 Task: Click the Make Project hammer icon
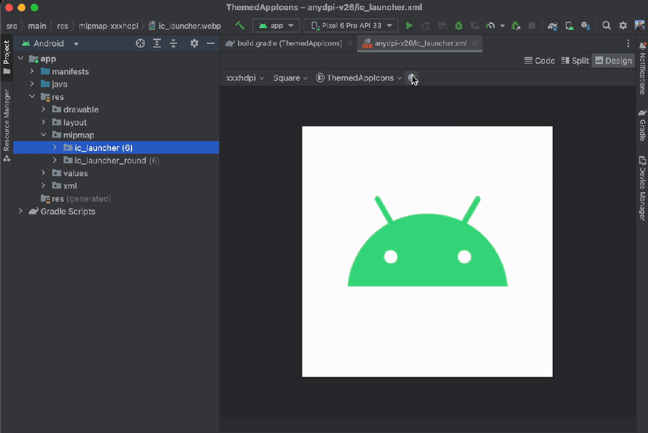tap(239, 25)
